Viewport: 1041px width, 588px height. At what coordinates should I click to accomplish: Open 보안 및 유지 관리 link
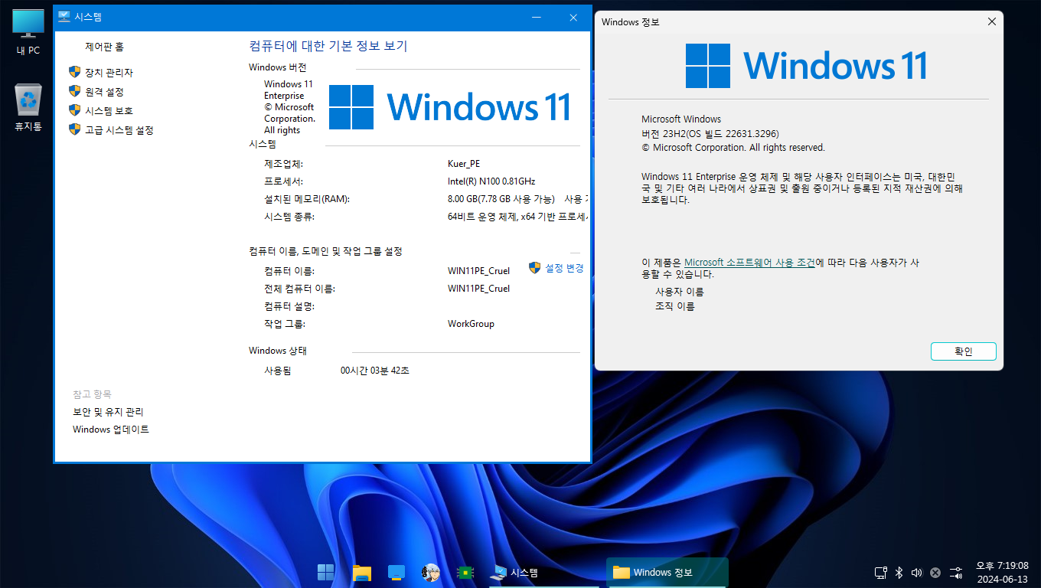pyautogui.click(x=108, y=412)
